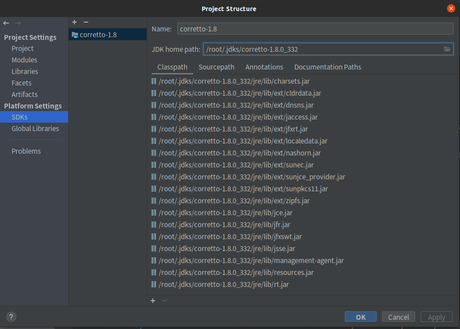
Task: Switch to the Sourcepath tab
Action: pyautogui.click(x=216, y=67)
